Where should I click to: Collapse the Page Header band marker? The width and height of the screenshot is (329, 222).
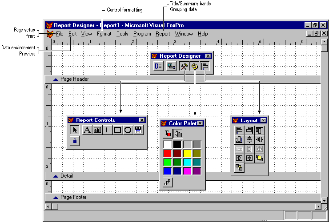(x=56, y=79)
